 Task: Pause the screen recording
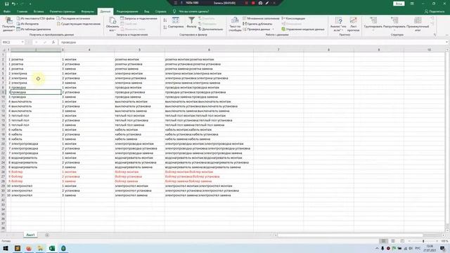(247, 3)
